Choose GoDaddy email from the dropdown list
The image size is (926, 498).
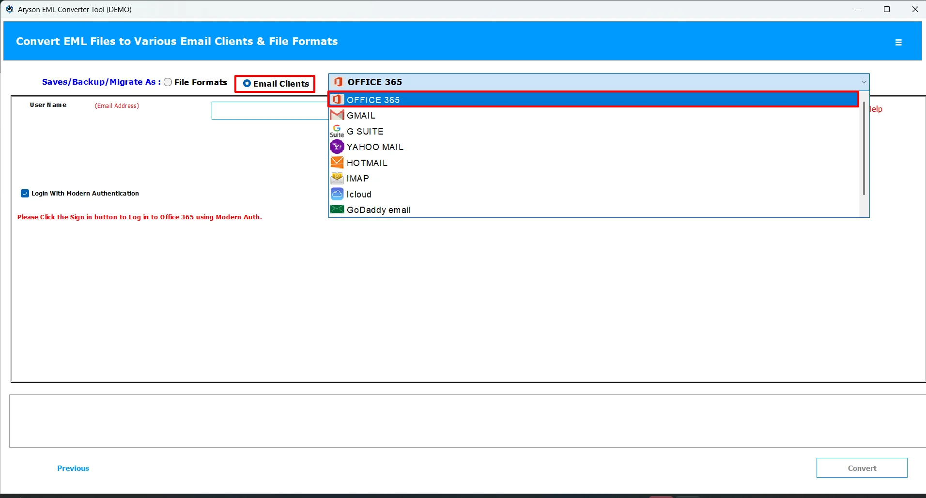pyautogui.click(x=594, y=210)
